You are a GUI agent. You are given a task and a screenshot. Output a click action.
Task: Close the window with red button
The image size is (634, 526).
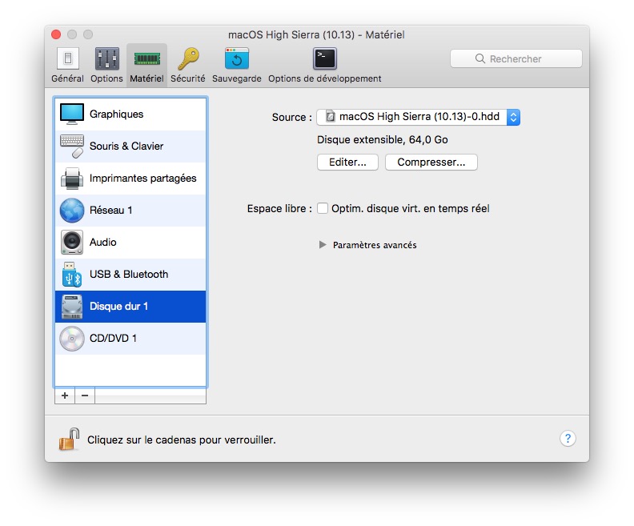[x=56, y=34]
